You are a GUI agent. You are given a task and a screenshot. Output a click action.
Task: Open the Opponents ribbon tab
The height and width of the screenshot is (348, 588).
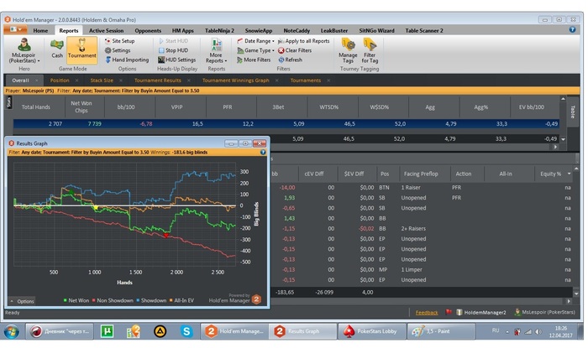pos(148,31)
